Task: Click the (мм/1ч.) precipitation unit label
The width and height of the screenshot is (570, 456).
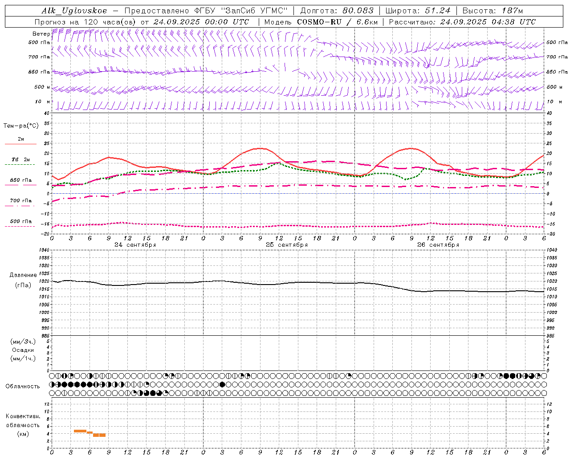Action: [x=23, y=358]
